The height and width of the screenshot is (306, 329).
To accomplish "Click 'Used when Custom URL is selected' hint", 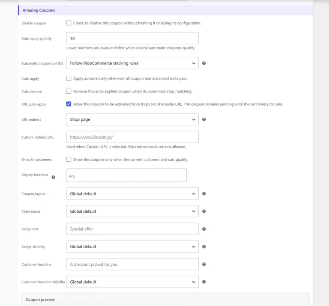I will pyautogui.click(x=126, y=147).
